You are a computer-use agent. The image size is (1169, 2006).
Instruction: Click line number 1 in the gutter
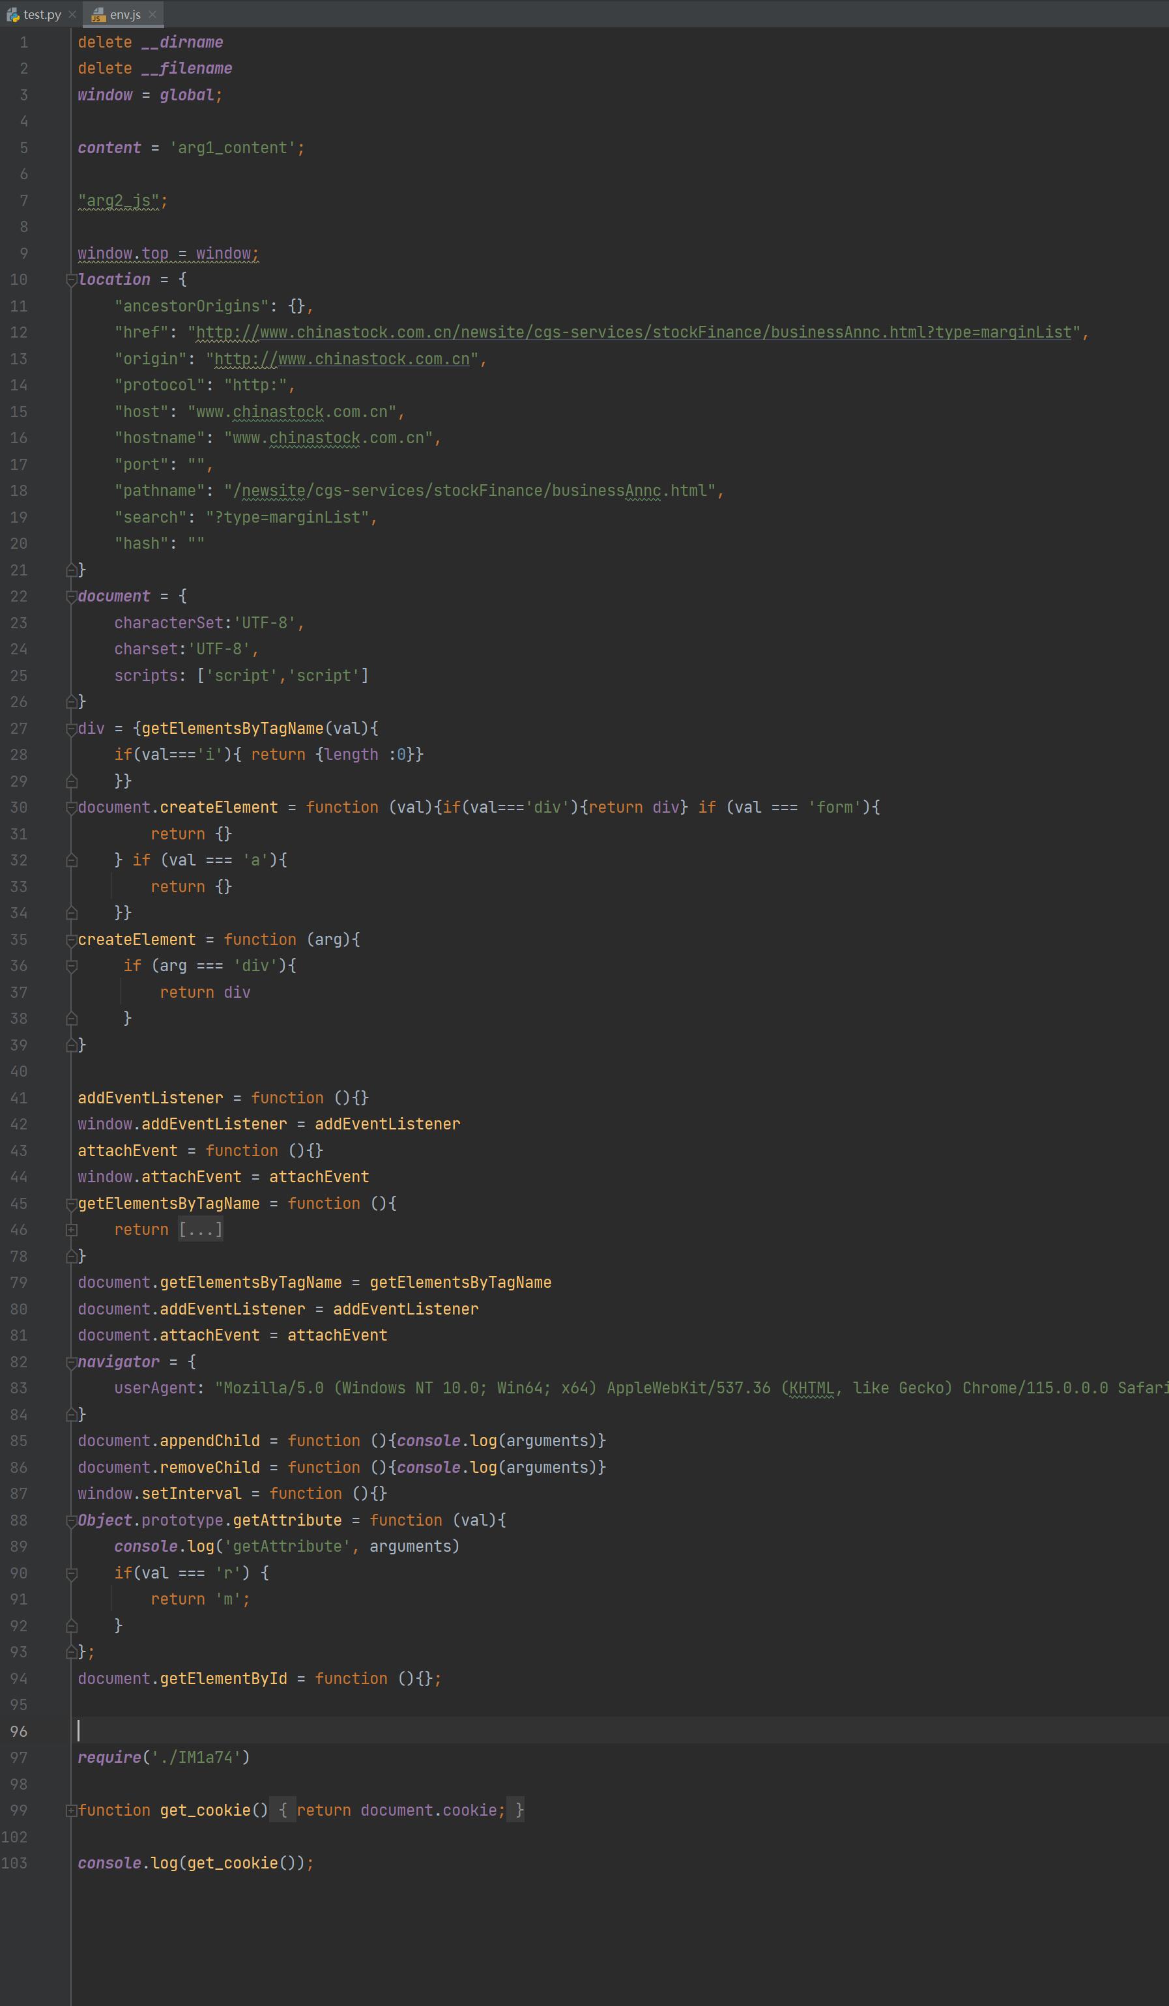pos(23,42)
